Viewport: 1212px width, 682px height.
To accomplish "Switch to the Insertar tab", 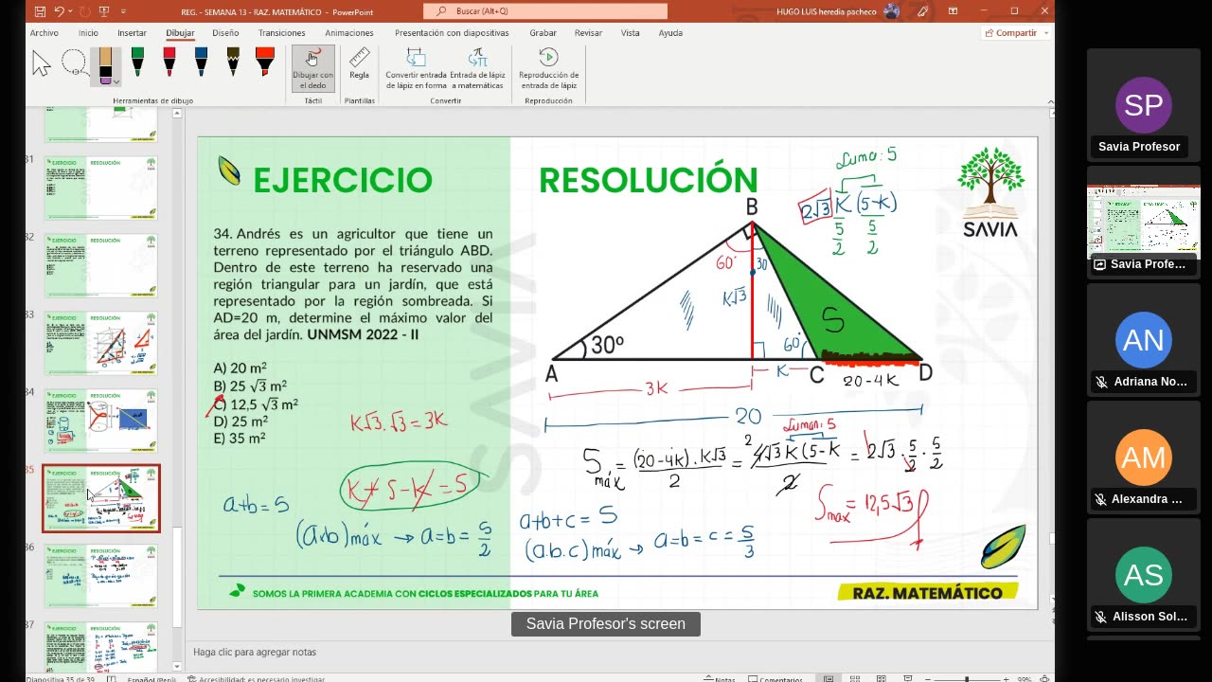I will (132, 33).
